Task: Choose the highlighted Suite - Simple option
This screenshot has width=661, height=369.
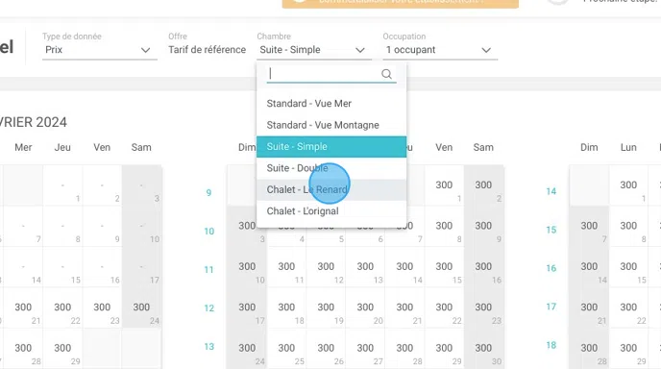Action: tap(331, 146)
